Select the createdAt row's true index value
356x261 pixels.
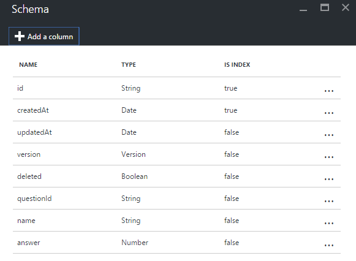click(230, 110)
